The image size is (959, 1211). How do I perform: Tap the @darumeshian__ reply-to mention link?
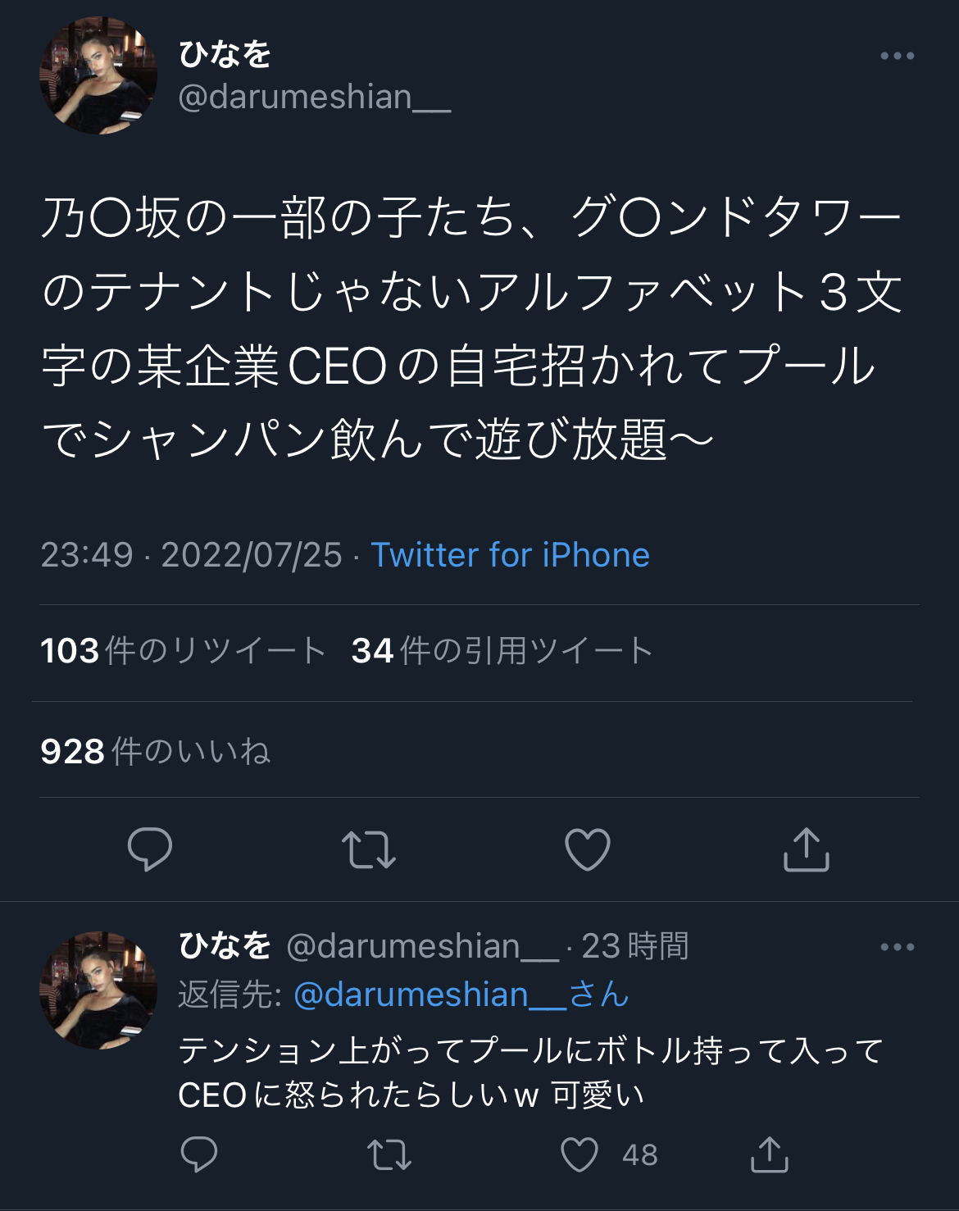point(430,995)
